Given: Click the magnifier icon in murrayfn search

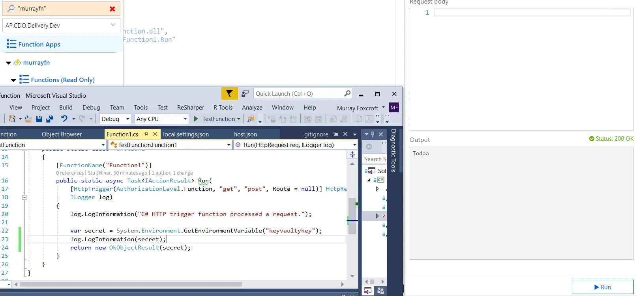Looking at the screenshot, I should point(11,8).
